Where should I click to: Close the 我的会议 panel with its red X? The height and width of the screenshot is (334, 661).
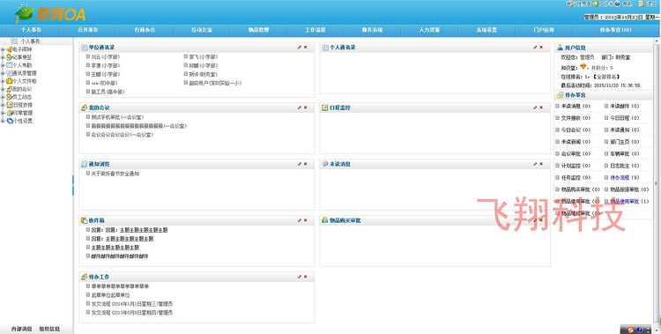[305, 108]
